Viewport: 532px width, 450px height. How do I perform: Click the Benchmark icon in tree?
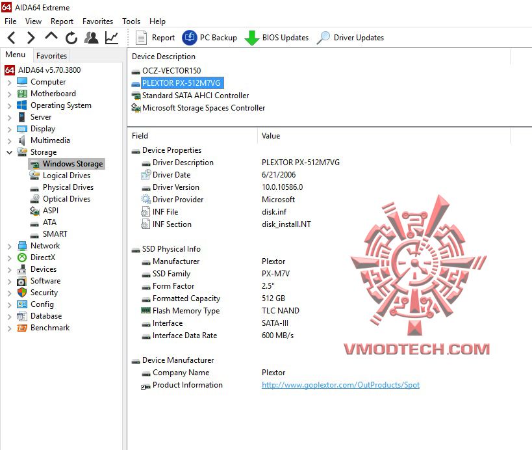click(22, 328)
